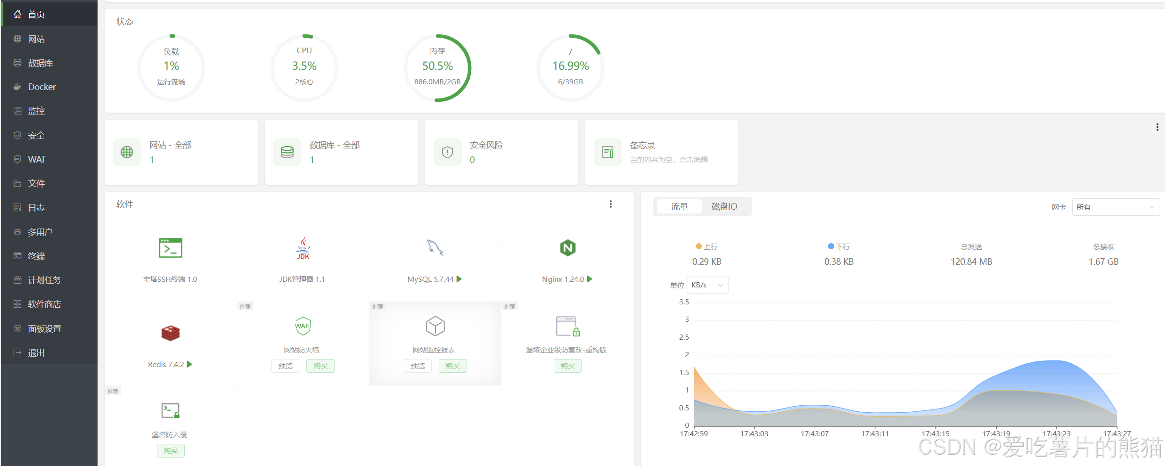Open the 软件 panel three-dot menu
The height and width of the screenshot is (466, 1165).
coord(610,204)
